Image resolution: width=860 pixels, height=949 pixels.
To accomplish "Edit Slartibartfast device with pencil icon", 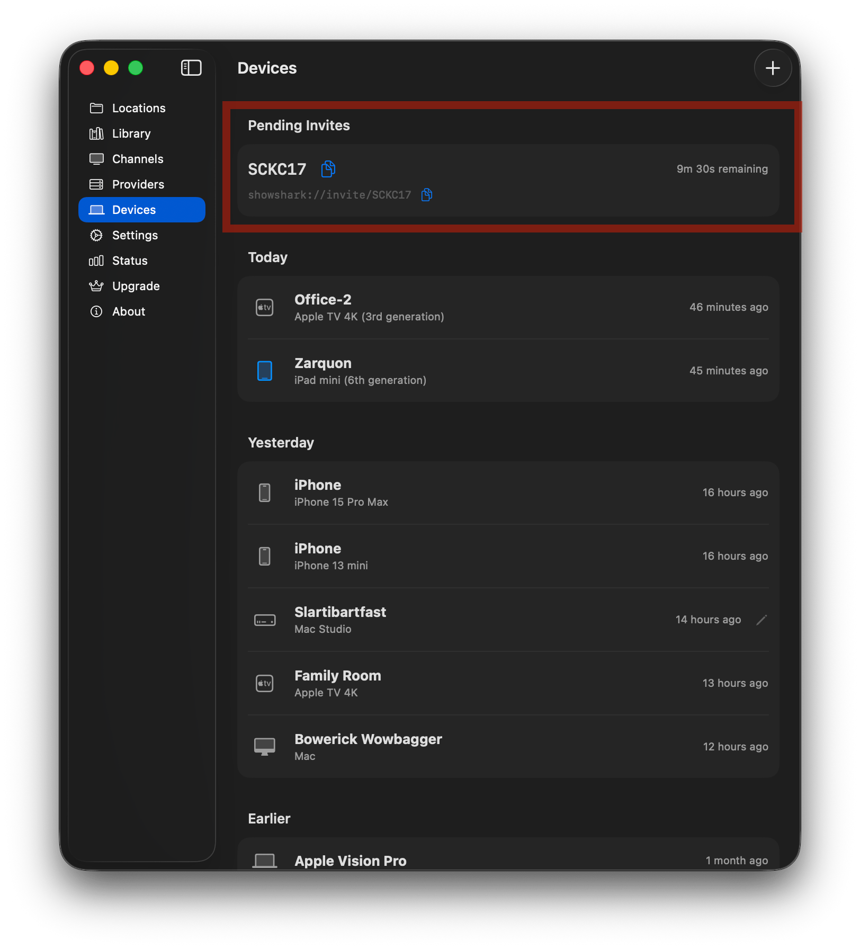I will pos(762,620).
